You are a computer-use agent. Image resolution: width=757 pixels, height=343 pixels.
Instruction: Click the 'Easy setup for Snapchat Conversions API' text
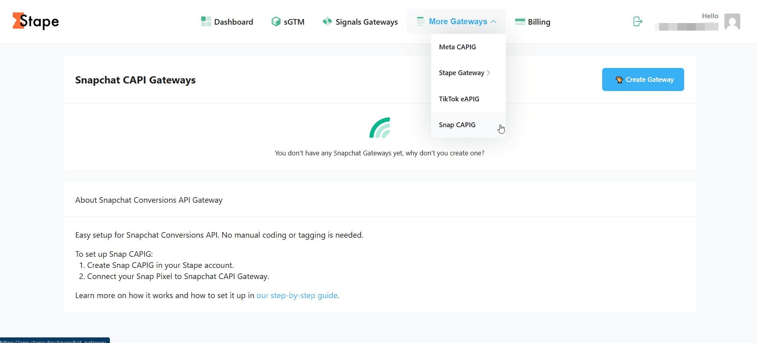pyautogui.click(x=219, y=235)
